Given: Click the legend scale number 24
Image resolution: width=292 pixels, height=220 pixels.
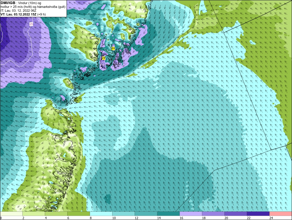Looking at the screenshot, I should [271, 218].
